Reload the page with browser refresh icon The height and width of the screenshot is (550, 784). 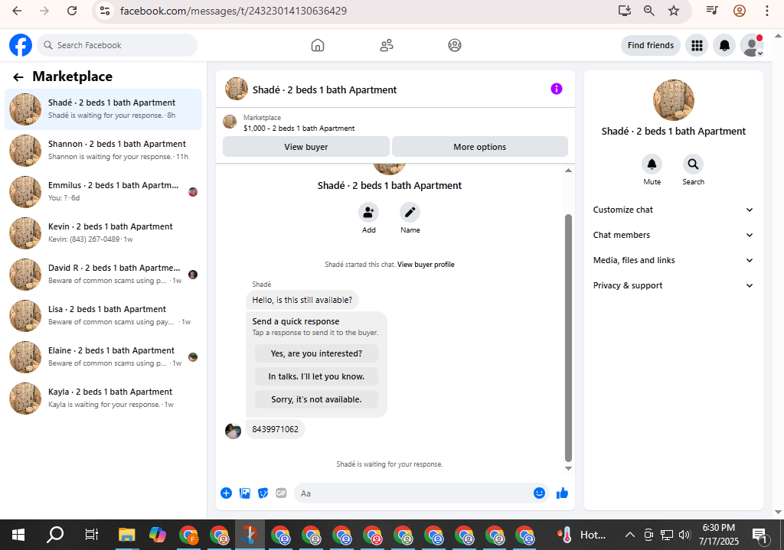(72, 11)
